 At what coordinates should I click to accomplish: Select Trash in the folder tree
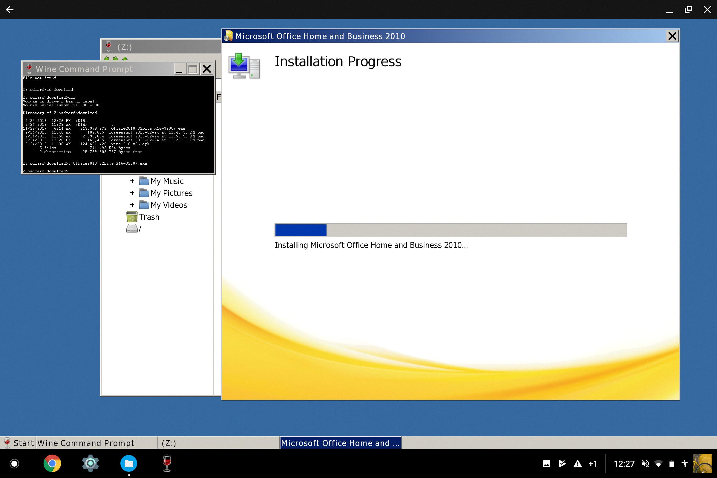[149, 217]
